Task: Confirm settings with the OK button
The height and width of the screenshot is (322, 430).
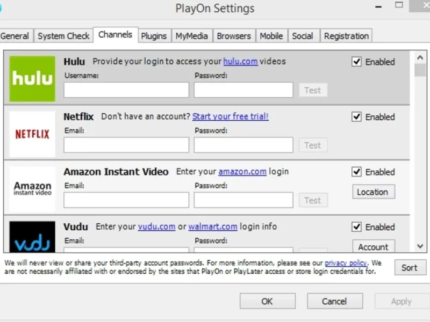Action: coord(267,301)
